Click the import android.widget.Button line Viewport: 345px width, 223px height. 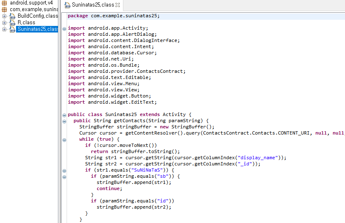point(109,96)
